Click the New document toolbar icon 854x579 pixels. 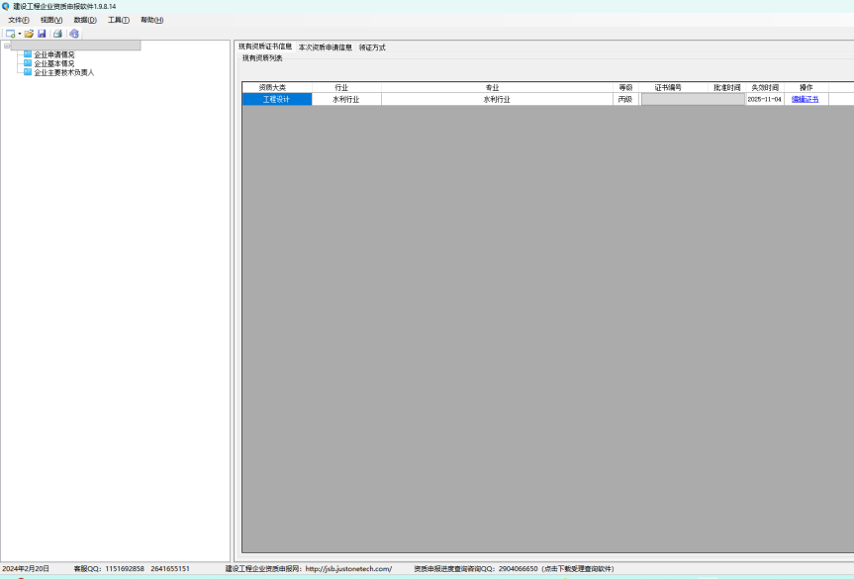coord(10,34)
